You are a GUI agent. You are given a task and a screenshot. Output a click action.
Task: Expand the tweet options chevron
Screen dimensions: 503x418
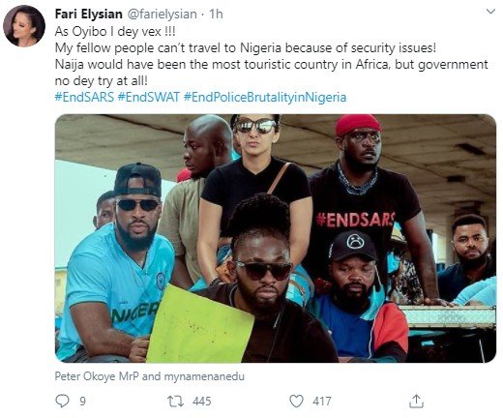coord(490,12)
